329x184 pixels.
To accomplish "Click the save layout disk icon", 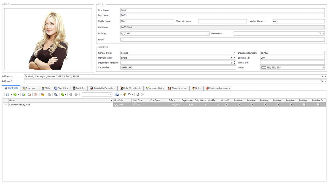I will click(x=117, y=94).
